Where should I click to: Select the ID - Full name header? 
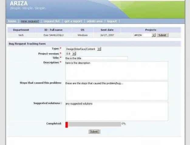[53, 30]
